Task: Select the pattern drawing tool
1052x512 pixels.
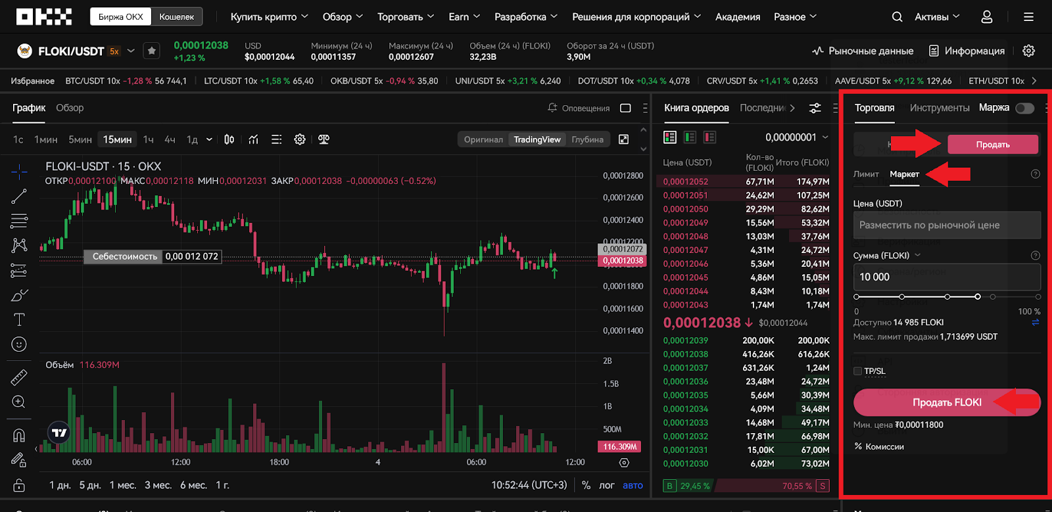Action: point(19,245)
